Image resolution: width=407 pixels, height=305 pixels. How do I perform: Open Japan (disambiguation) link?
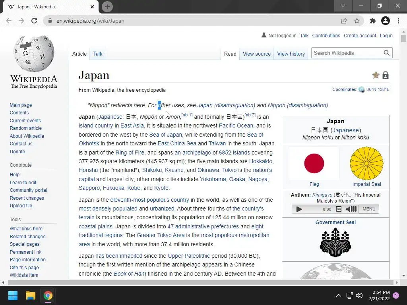click(x=226, y=105)
